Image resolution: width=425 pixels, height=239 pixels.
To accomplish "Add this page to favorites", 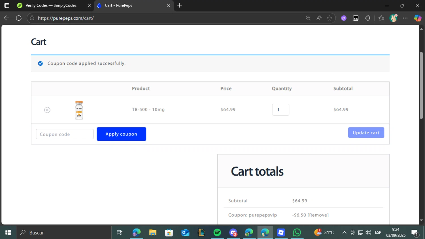I will click(x=330, y=18).
